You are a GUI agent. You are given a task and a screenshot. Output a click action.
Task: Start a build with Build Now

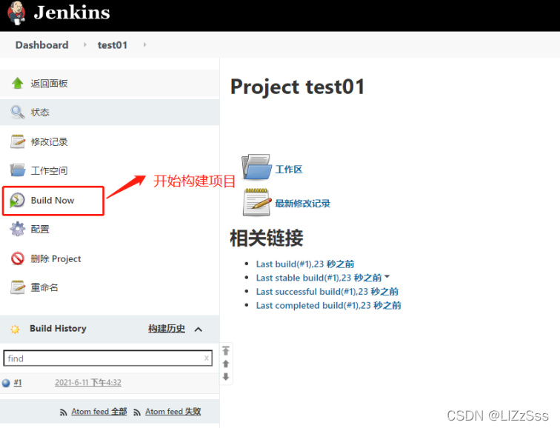click(53, 200)
